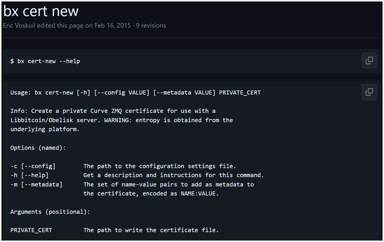Open the '9 revisions' history link

point(151,25)
